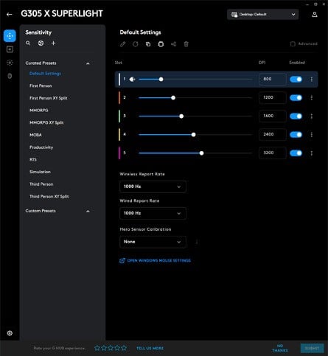Select the Default Settings preset
Viewport: 328px width, 356px height.
tap(45, 74)
